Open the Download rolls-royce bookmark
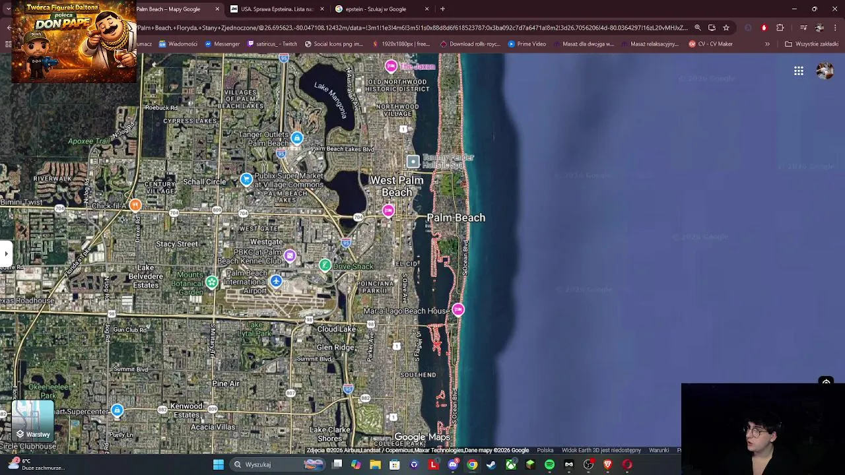 (x=471, y=44)
